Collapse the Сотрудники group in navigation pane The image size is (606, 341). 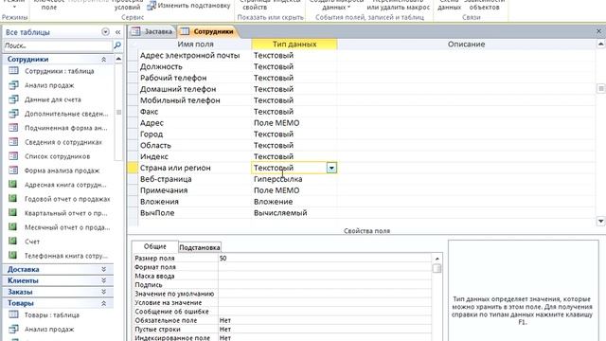[x=103, y=60]
